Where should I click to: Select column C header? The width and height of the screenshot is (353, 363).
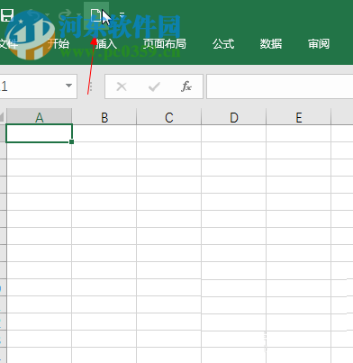click(169, 117)
